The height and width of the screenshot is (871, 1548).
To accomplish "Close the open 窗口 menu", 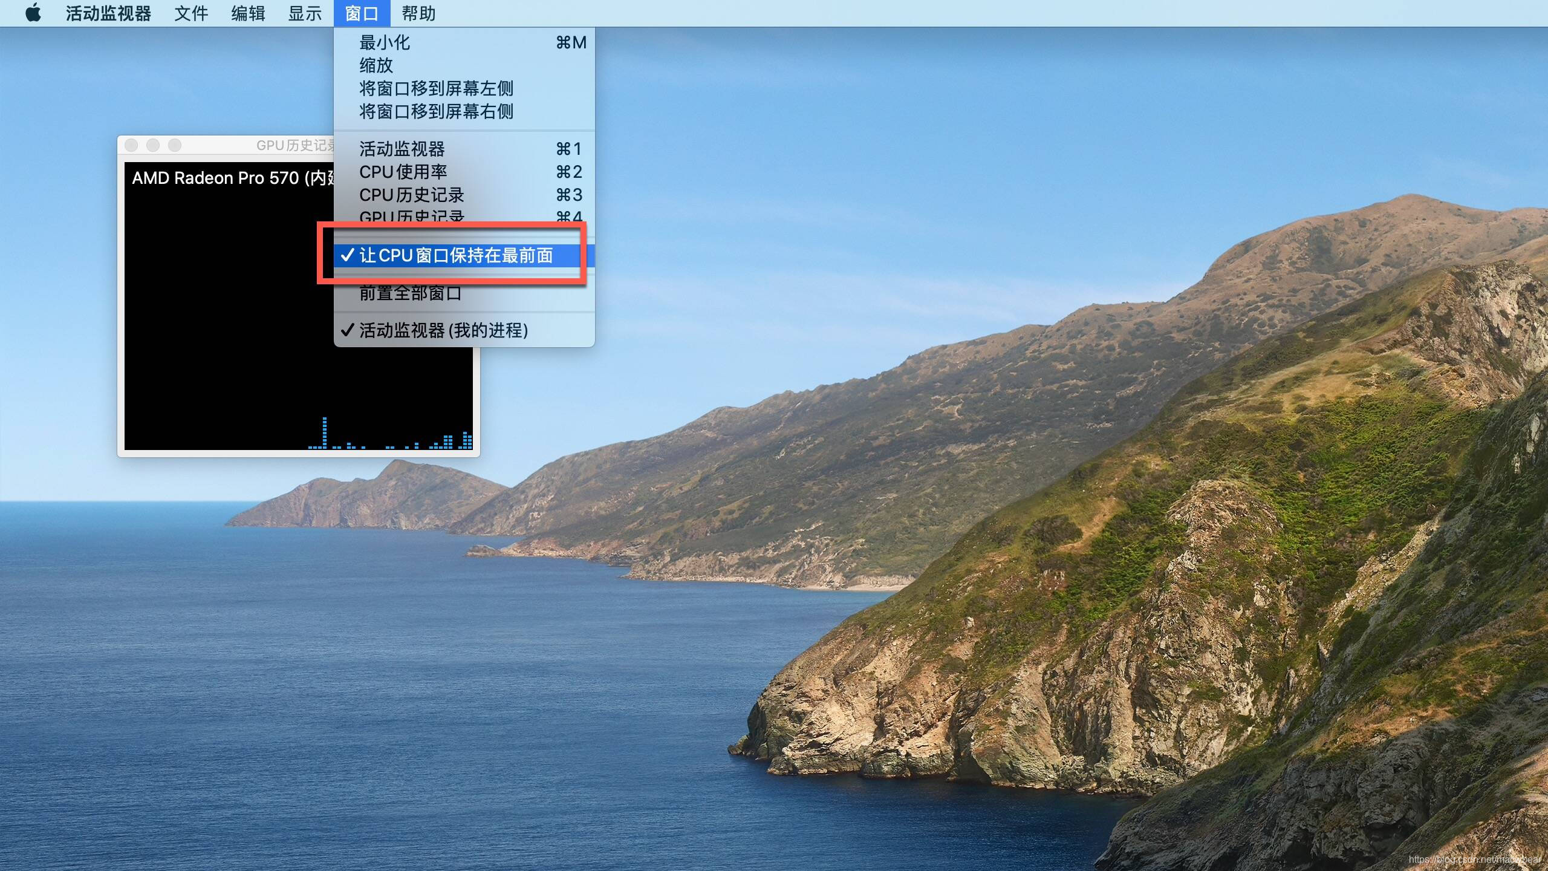I will [362, 13].
